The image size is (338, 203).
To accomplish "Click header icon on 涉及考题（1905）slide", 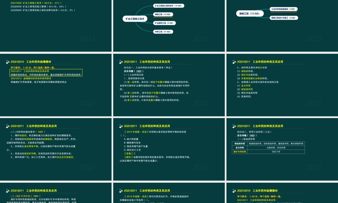I will coord(121,62).
